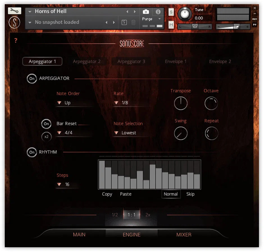Solo the instrument with the S button

tap(171, 12)
